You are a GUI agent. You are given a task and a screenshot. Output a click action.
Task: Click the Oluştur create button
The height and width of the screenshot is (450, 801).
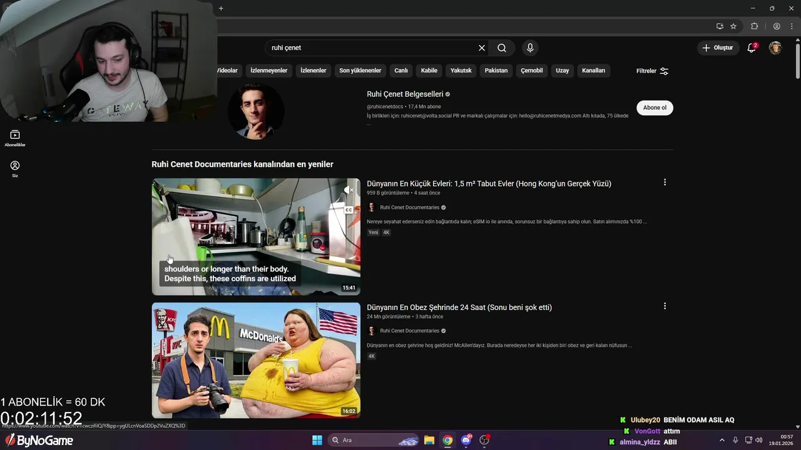(x=718, y=47)
